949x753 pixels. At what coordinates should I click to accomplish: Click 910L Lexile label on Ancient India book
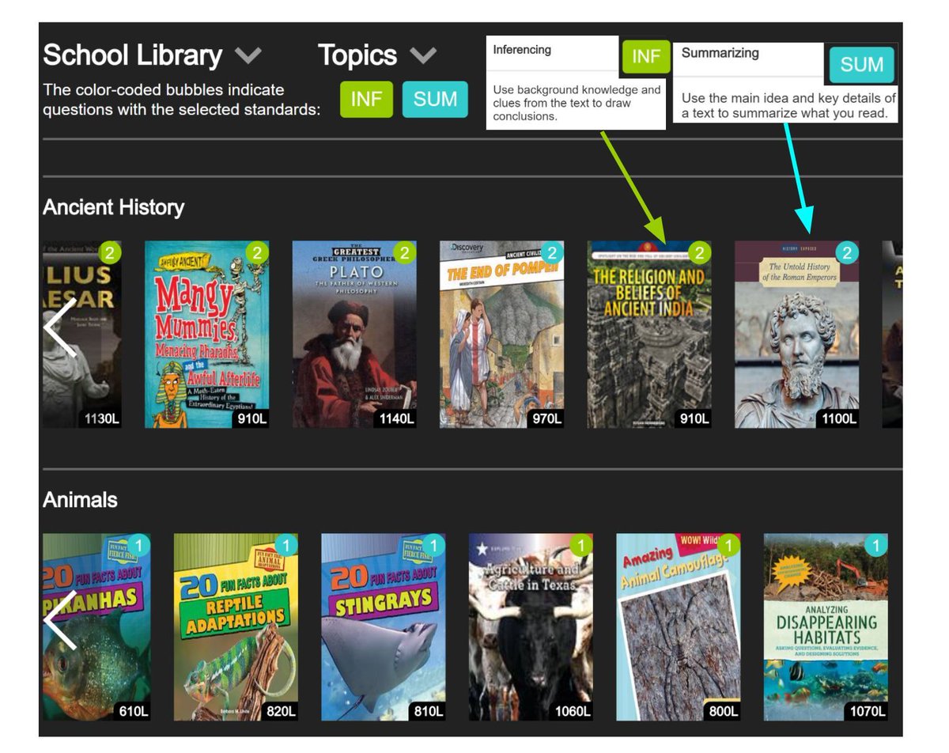click(694, 418)
